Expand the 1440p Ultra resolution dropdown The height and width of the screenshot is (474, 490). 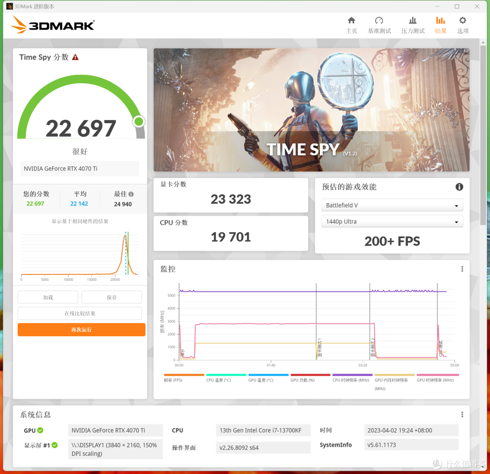tap(392, 222)
